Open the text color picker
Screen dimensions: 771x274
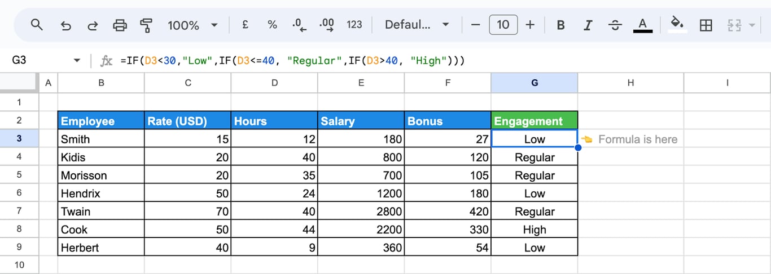click(x=642, y=25)
